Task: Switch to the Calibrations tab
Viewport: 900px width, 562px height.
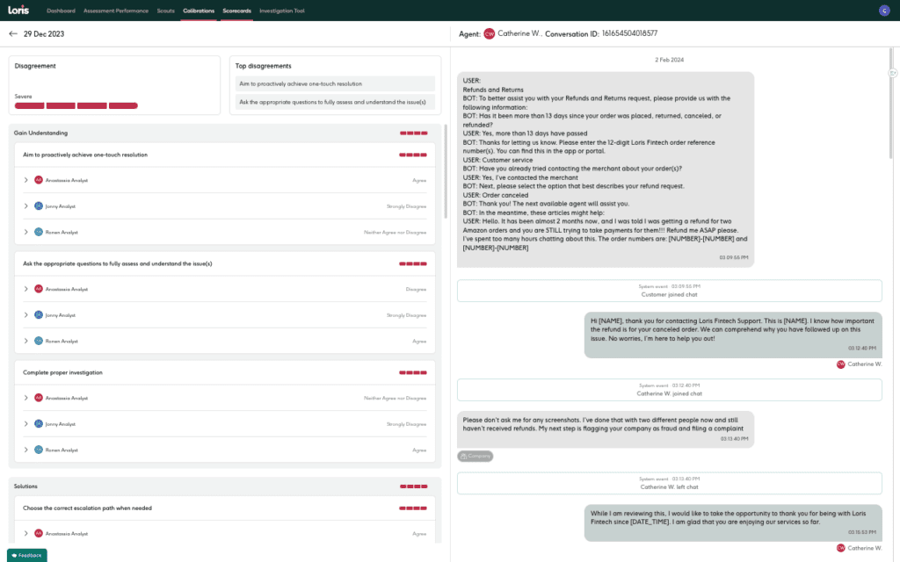Action: [199, 11]
